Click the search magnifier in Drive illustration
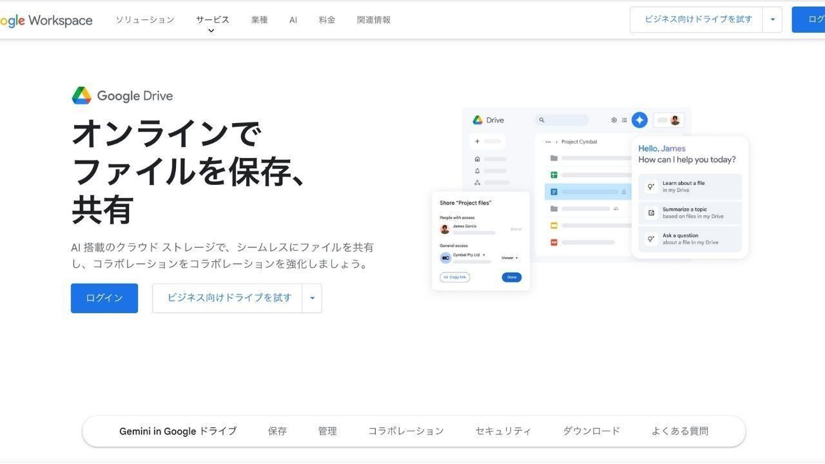This screenshot has height=464, width=825. click(542, 120)
